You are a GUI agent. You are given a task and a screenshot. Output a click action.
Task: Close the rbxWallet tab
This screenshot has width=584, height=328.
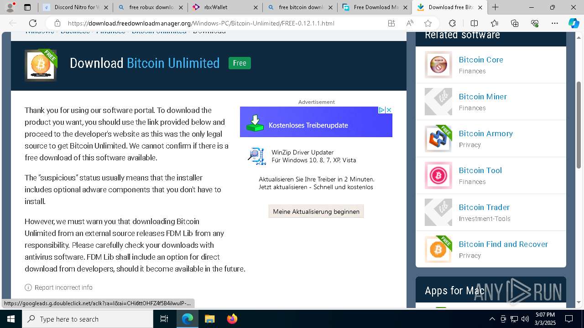(x=255, y=7)
